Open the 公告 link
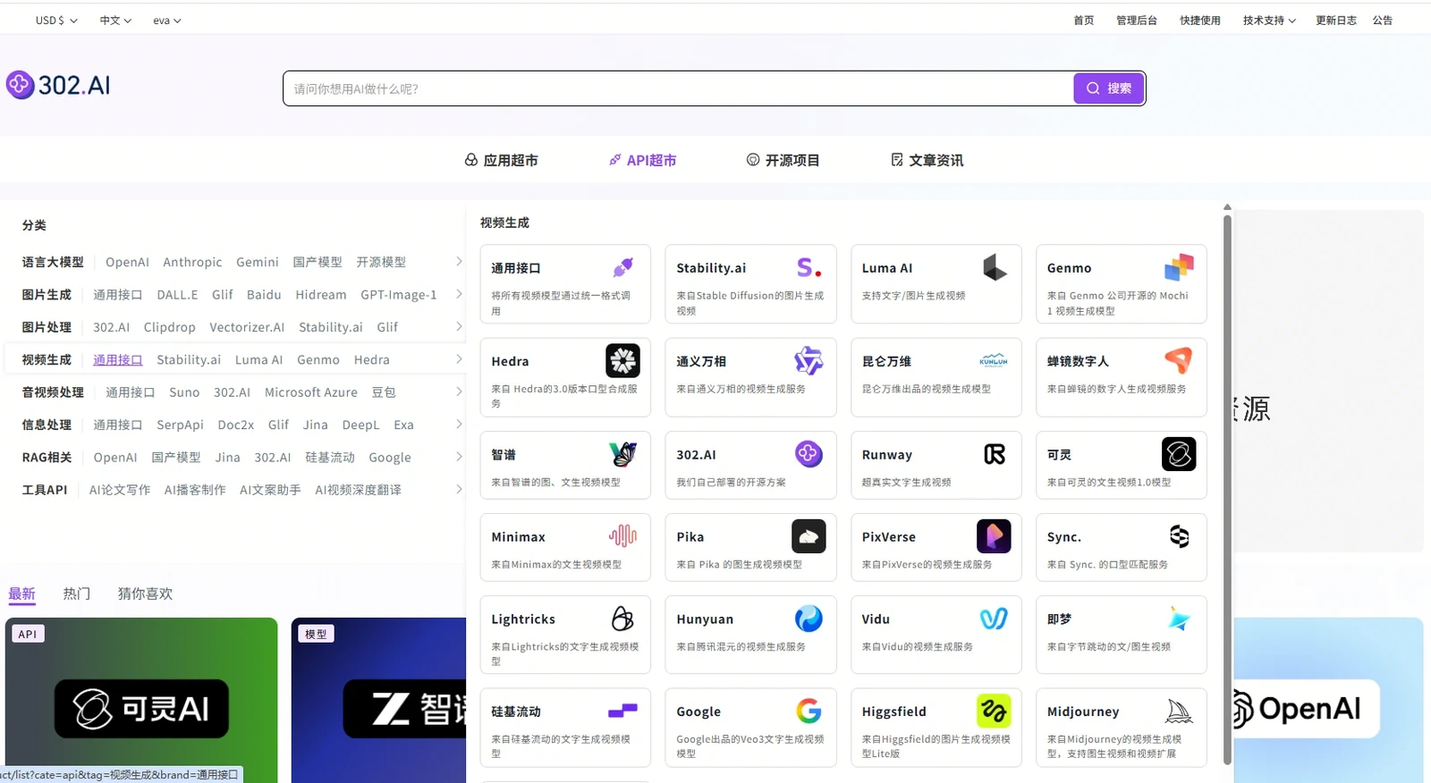 pyautogui.click(x=1383, y=21)
